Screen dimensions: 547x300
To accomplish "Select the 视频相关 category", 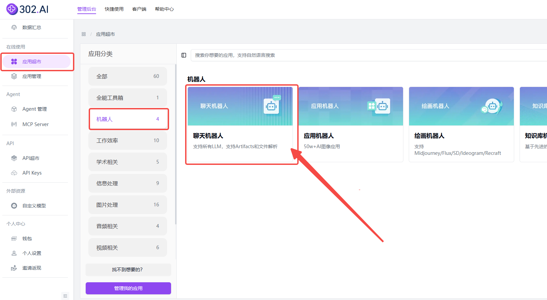I will [128, 247].
